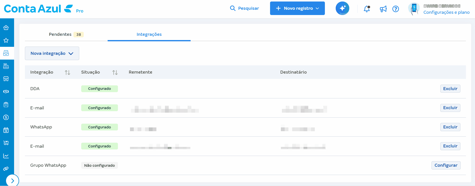The height and width of the screenshot is (186, 475).
Task: Click the Destinatário column header
Action: coord(293,72)
